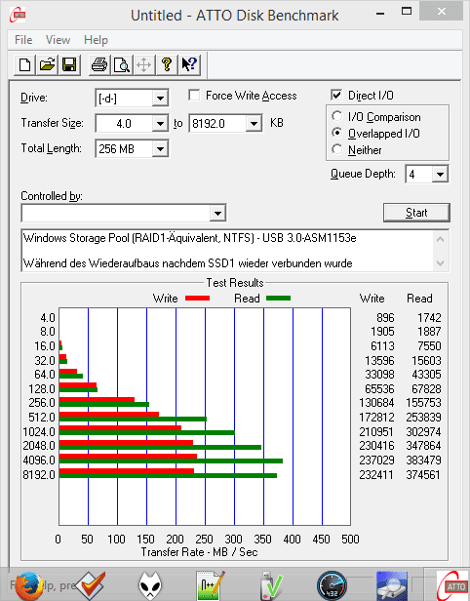Viewport: 470px width, 601px height.
Task: Open the Transfer Size minimum dropdown
Action: (x=160, y=124)
